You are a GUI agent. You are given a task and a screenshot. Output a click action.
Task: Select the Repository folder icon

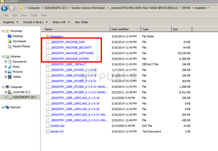coord(47,36)
